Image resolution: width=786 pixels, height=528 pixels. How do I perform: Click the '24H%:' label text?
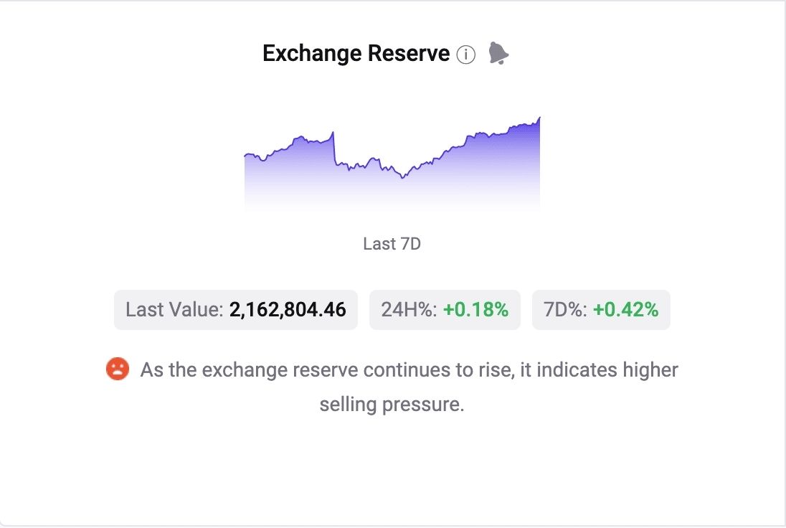tap(409, 309)
